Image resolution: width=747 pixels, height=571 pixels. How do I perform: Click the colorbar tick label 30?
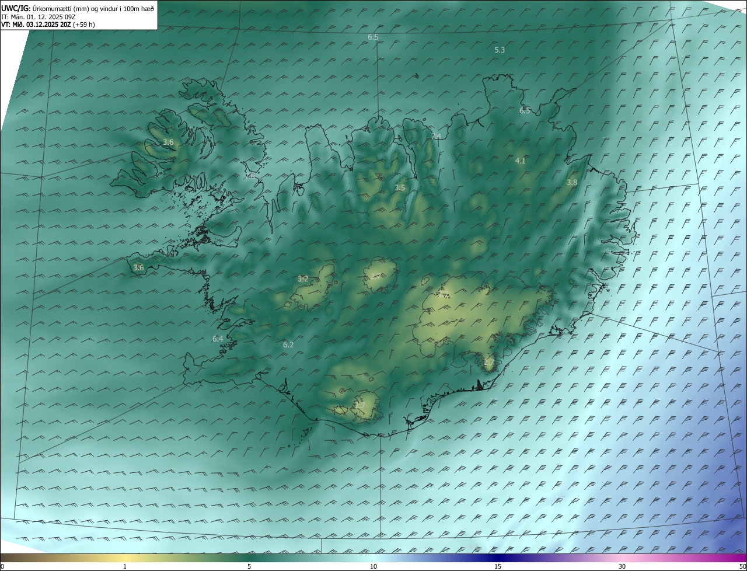(622, 567)
